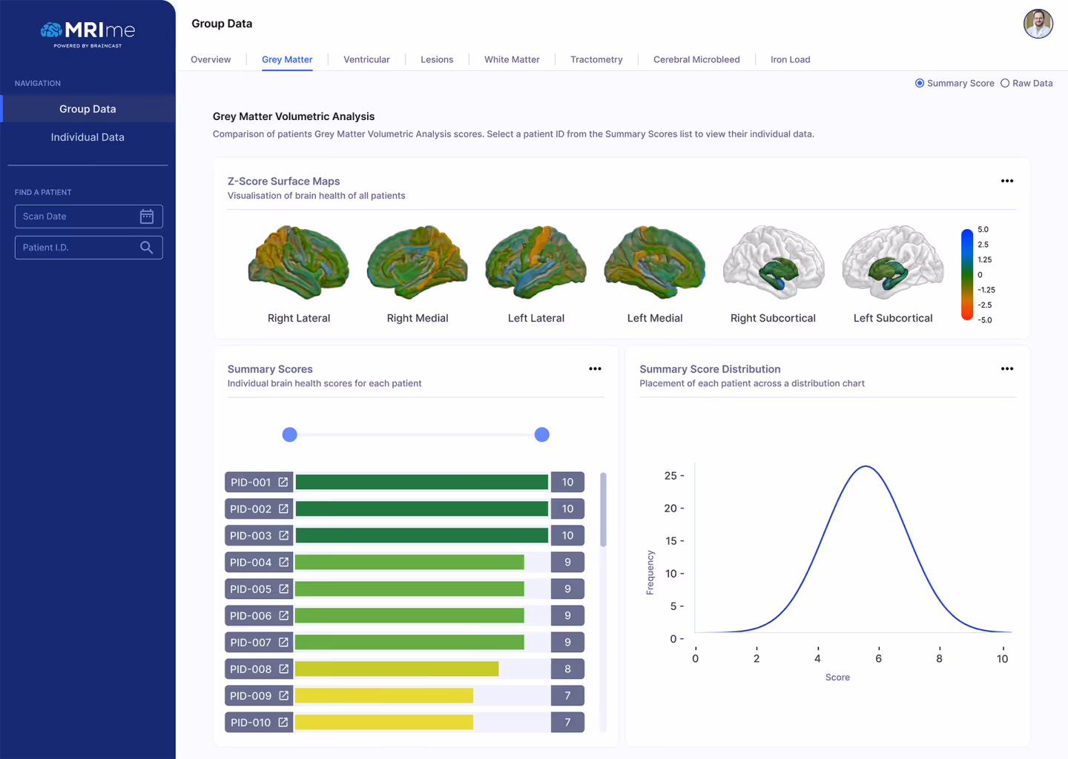Viewport: 1068px width, 759px height.
Task: Click the Summary Scores list scrollbar
Action: tap(603, 510)
